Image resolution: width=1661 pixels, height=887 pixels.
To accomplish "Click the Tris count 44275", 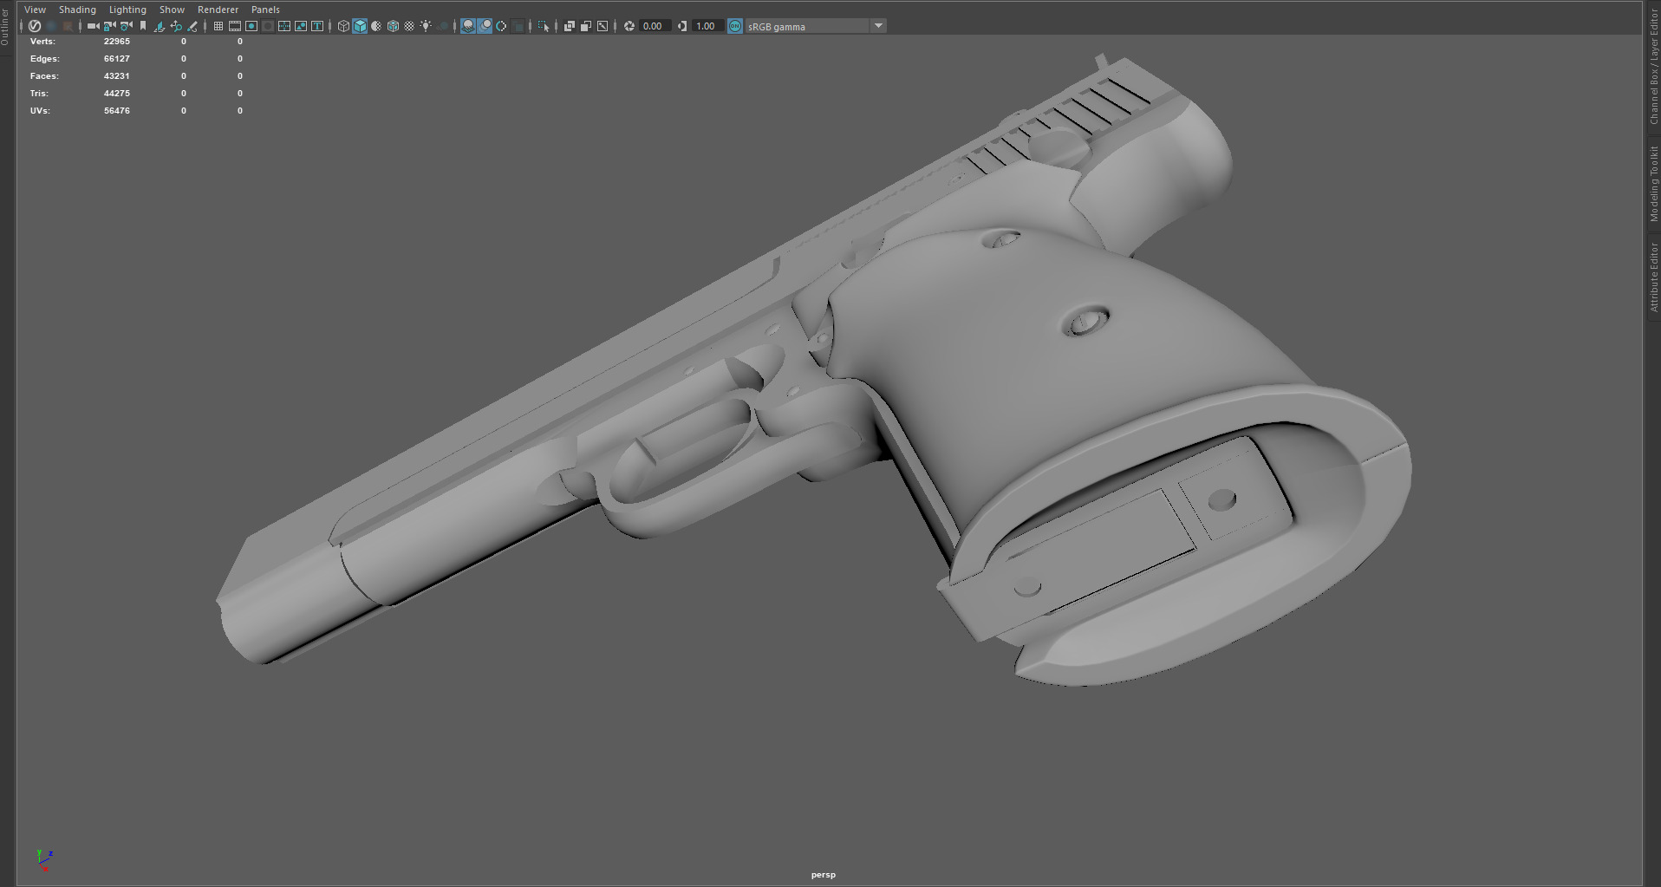I will click(x=117, y=93).
